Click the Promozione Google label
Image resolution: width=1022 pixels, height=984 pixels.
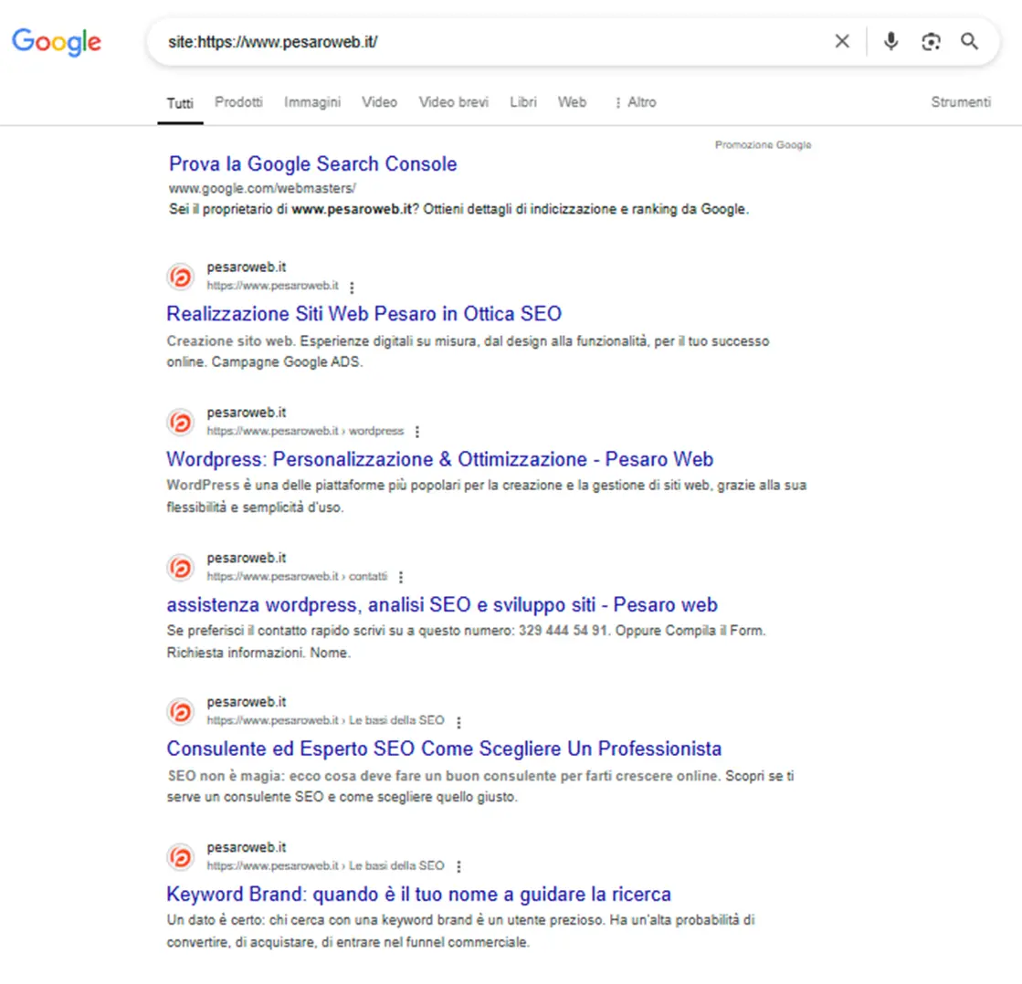coord(764,144)
